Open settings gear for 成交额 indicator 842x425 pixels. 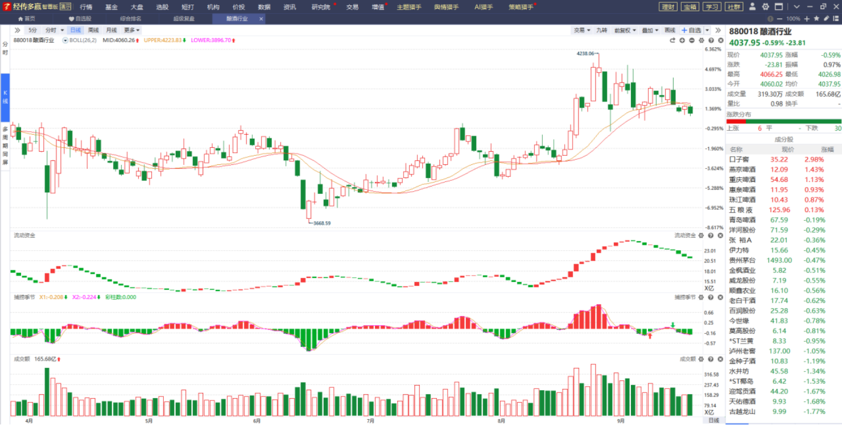coord(702,359)
